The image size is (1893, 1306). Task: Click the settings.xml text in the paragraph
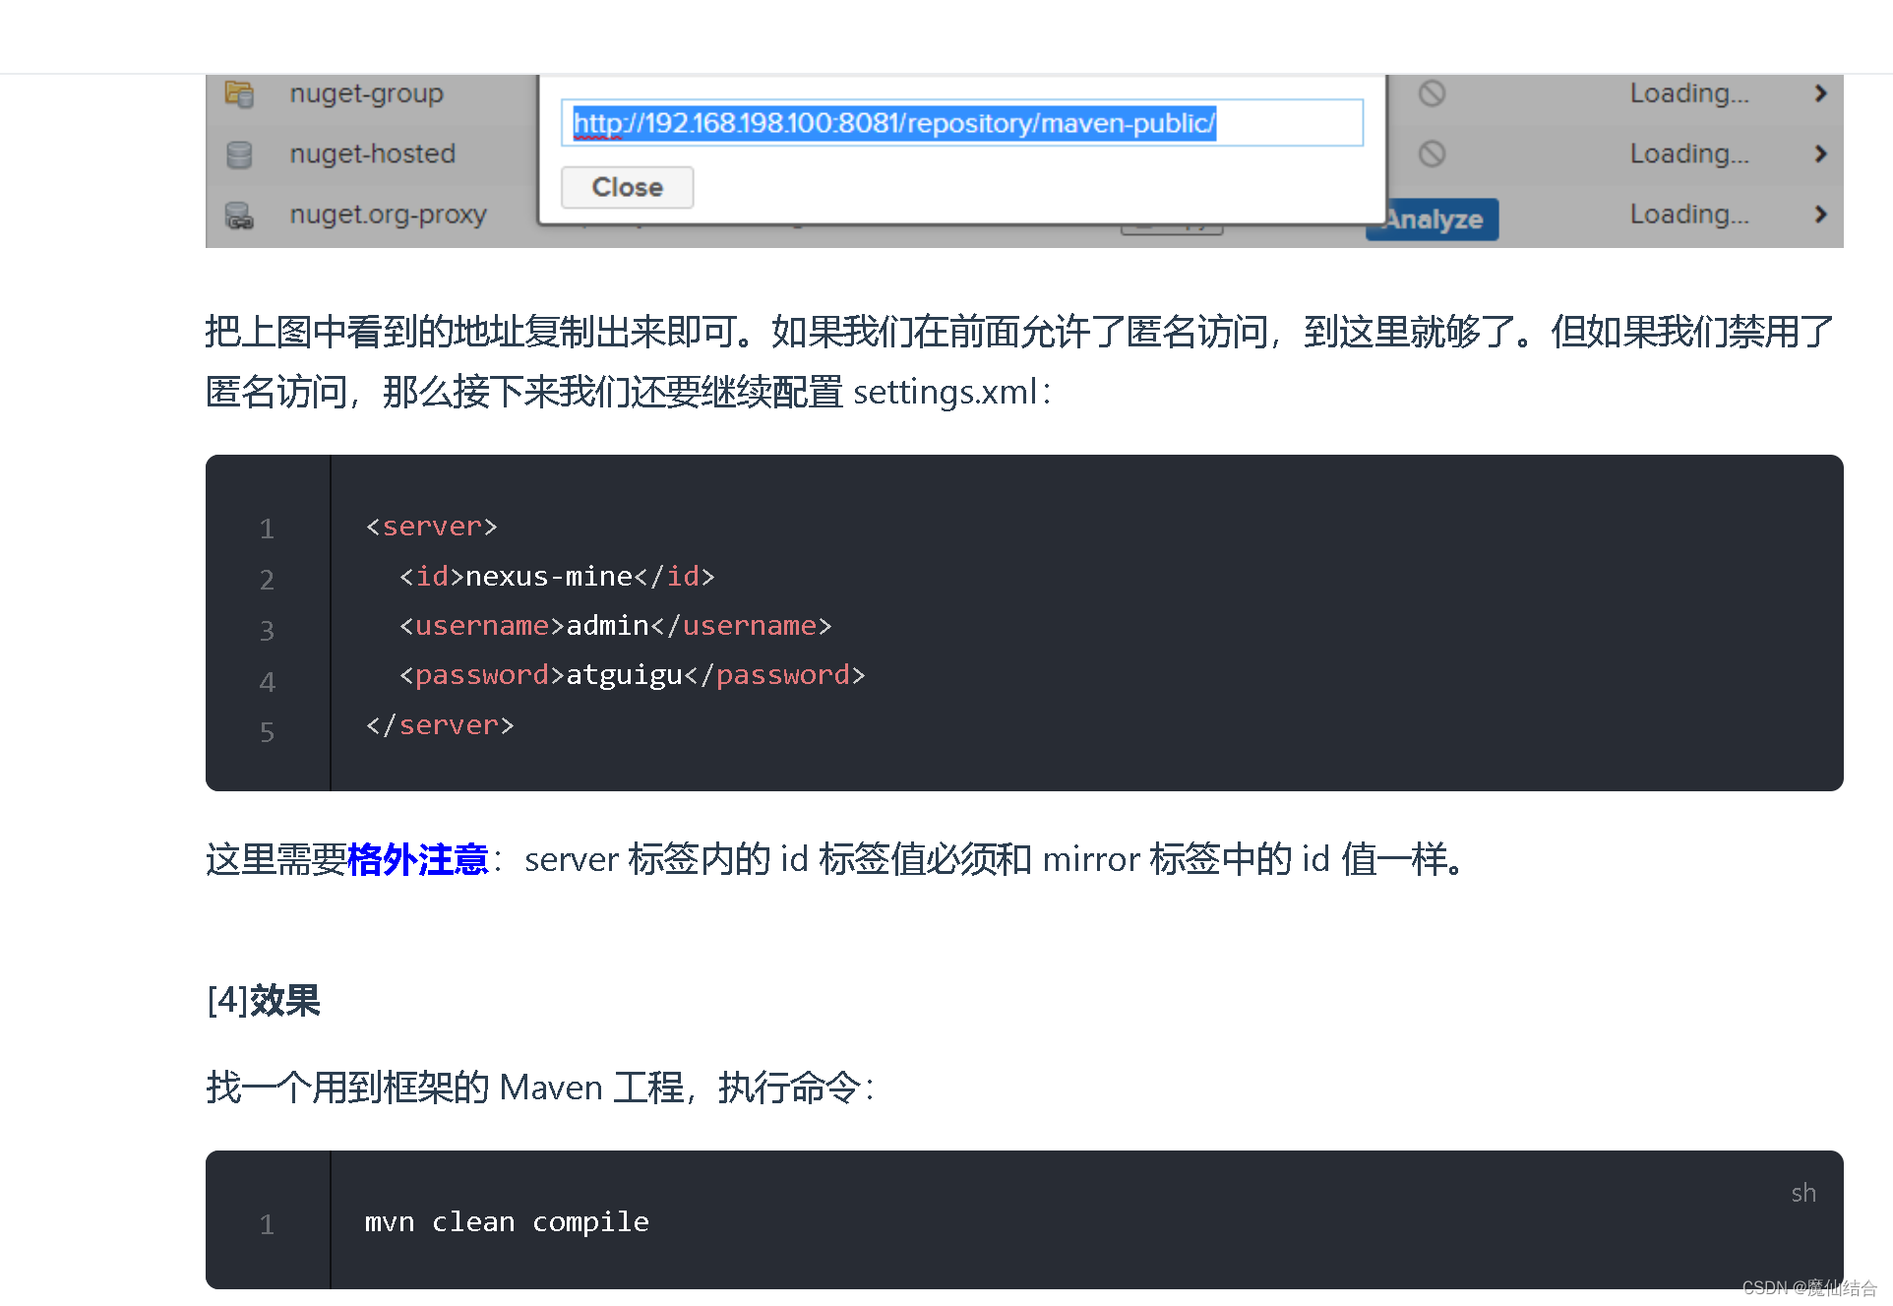[x=945, y=392]
